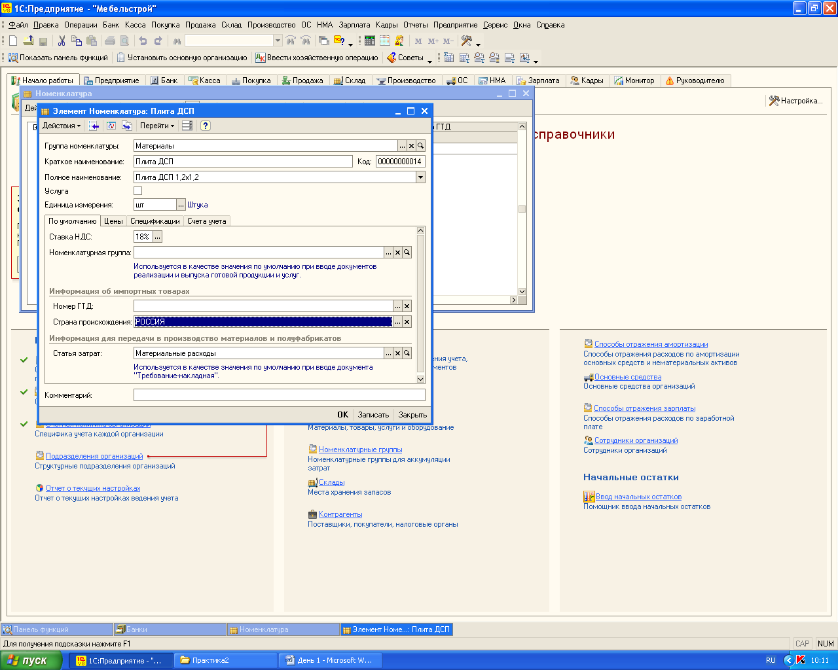This screenshot has width=838, height=670.
Task: Open the Полное наименование dropdown arrow
Action: pos(420,177)
